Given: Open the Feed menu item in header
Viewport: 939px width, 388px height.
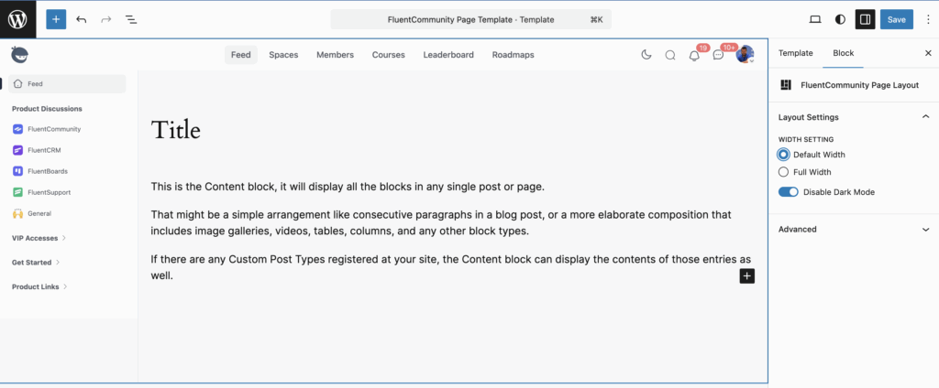Looking at the screenshot, I should coord(241,54).
